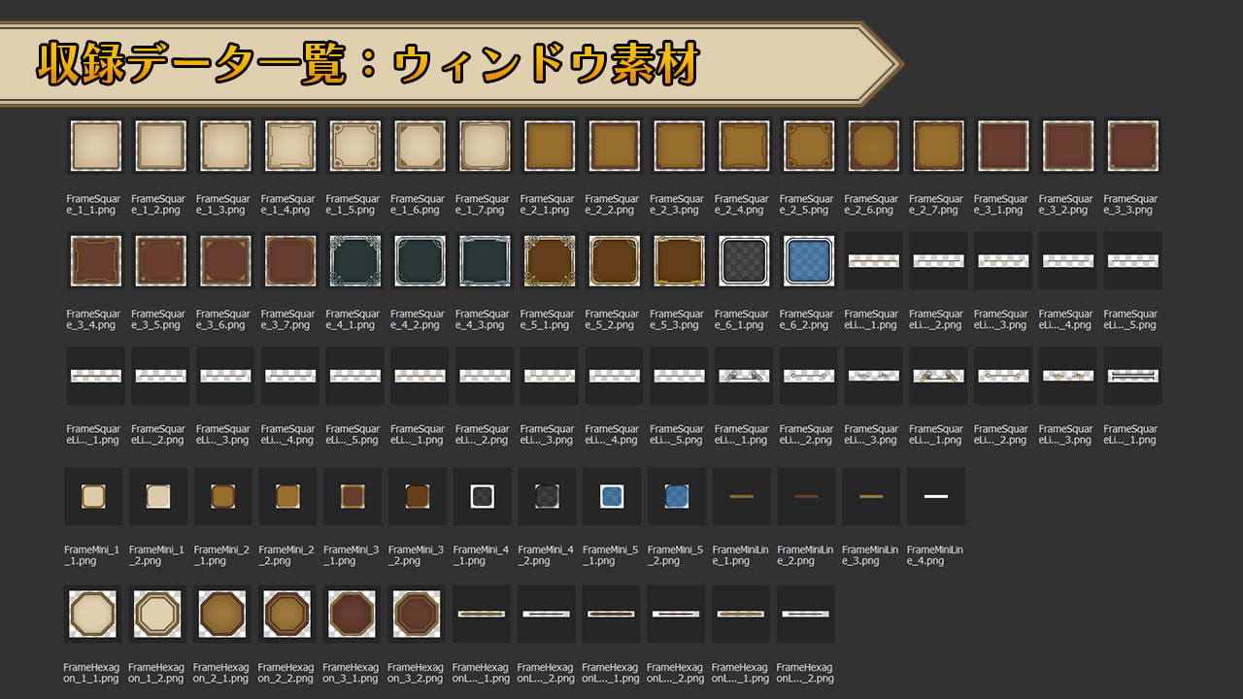Viewport: 1243px width, 699px height.
Task: Open the dark green FrameSquare_4_1.png frame
Action: tap(354, 261)
